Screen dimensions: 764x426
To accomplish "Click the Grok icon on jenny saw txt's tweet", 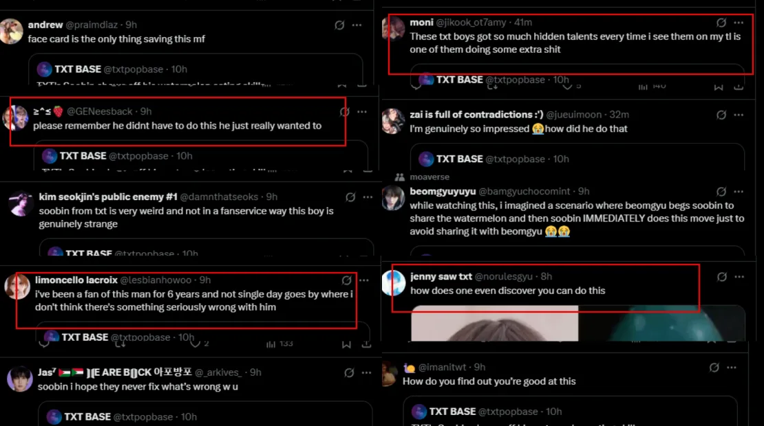I will pos(721,277).
